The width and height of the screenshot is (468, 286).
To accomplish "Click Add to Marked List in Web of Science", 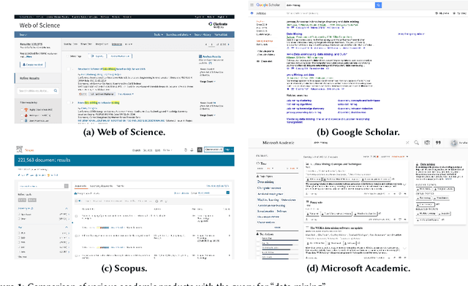I will [x=120, y=56].
